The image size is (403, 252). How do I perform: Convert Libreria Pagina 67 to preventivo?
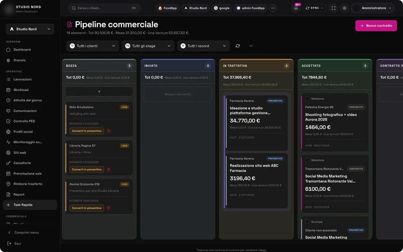click(x=86, y=170)
